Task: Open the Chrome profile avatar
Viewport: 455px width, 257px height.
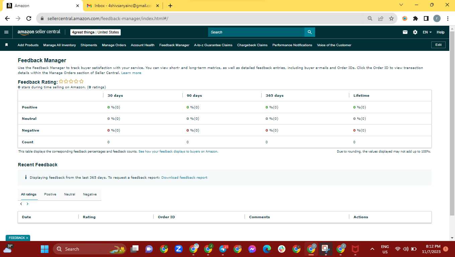Action: tap(437, 19)
